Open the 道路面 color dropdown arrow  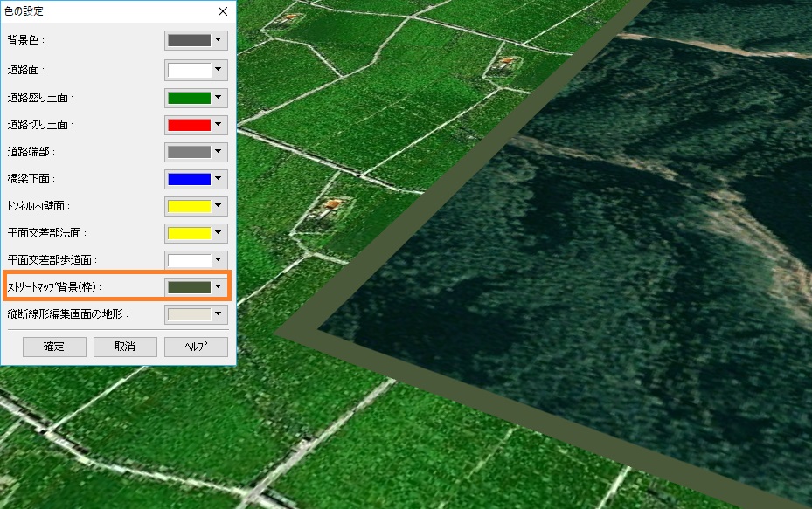tap(219, 70)
